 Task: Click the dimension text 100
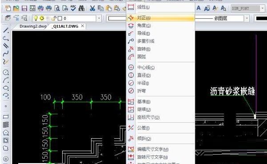click(45, 97)
